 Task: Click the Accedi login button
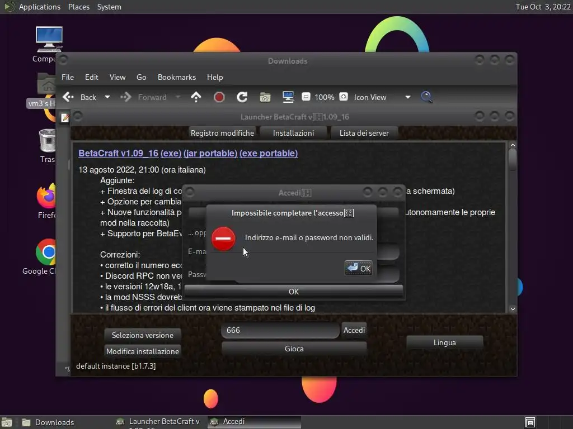coord(354,330)
